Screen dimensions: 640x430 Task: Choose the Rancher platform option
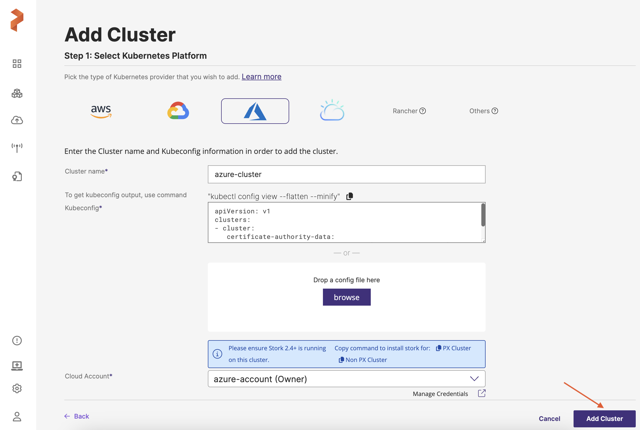coord(409,111)
